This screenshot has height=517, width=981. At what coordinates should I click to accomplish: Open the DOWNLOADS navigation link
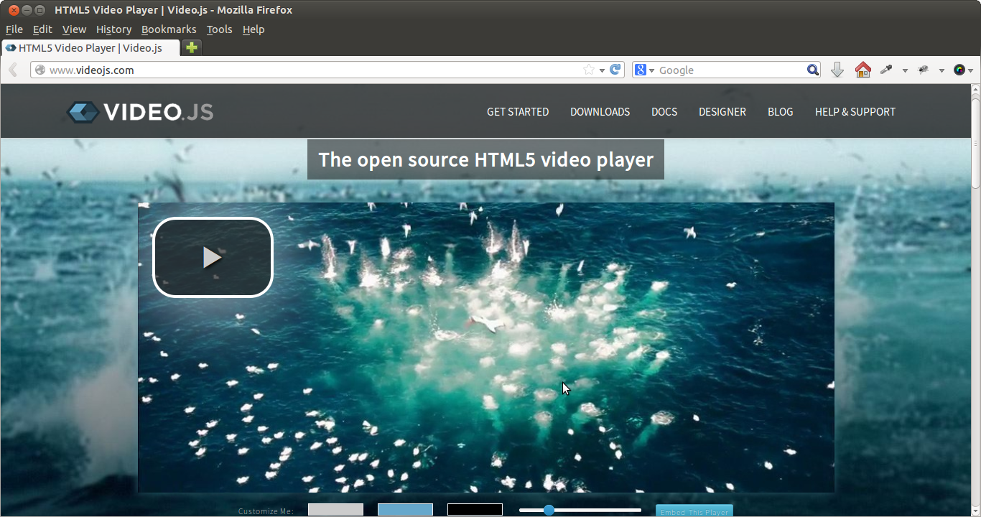[600, 111]
